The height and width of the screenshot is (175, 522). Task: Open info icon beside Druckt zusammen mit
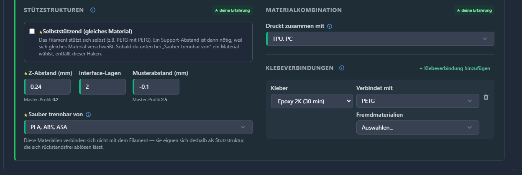tap(330, 26)
